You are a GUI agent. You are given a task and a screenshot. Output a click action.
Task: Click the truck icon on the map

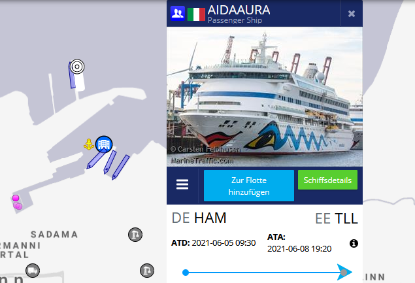click(33, 271)
